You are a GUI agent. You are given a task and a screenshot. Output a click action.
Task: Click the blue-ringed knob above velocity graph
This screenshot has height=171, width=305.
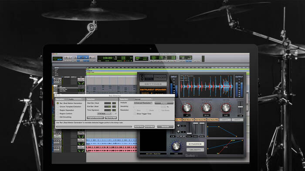176,146
